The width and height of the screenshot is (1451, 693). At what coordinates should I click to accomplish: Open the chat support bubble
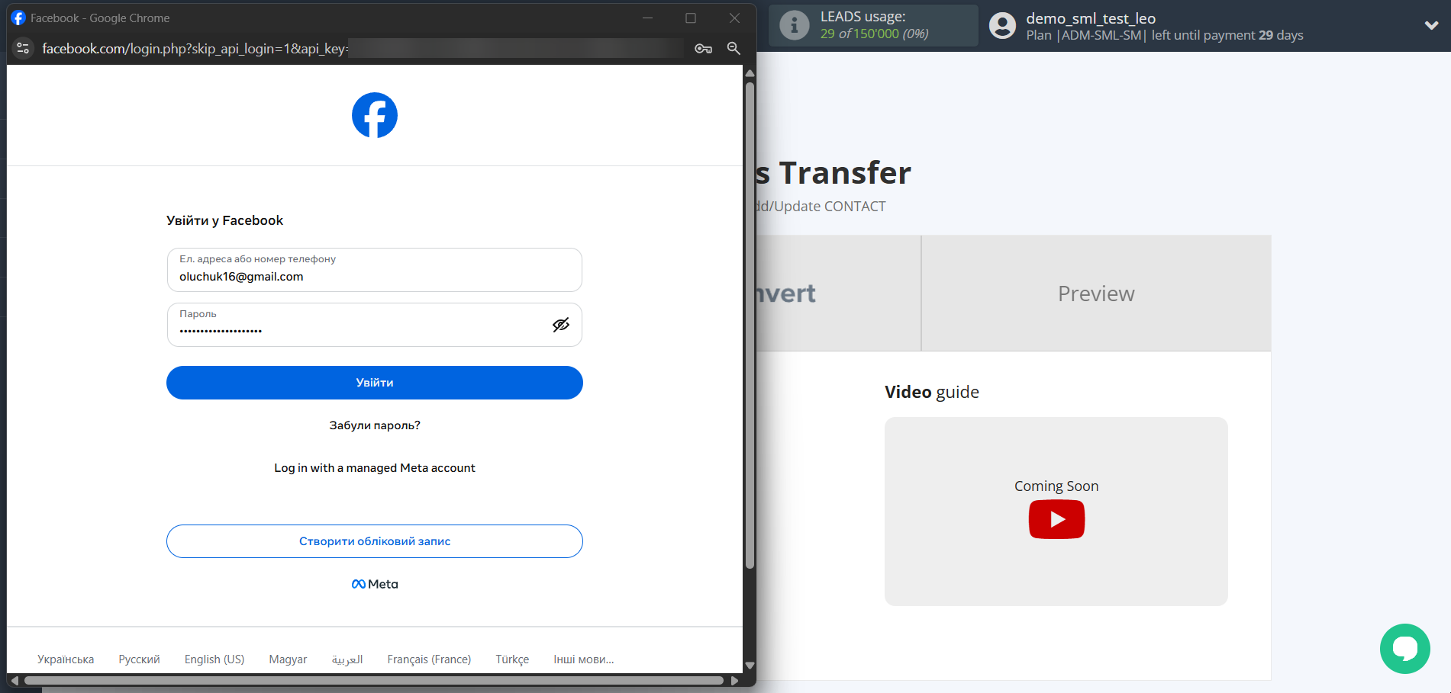coord(1405,649)
